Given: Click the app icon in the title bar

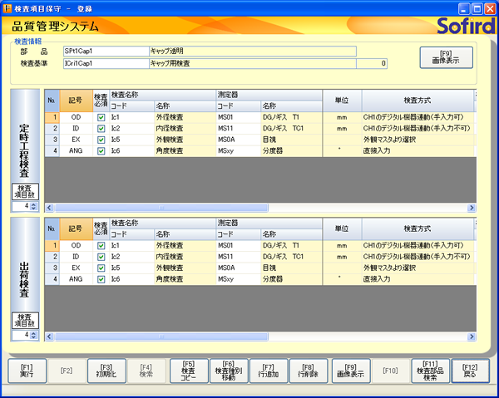Looking at the screenshot, I should click(x=7, y=7).
